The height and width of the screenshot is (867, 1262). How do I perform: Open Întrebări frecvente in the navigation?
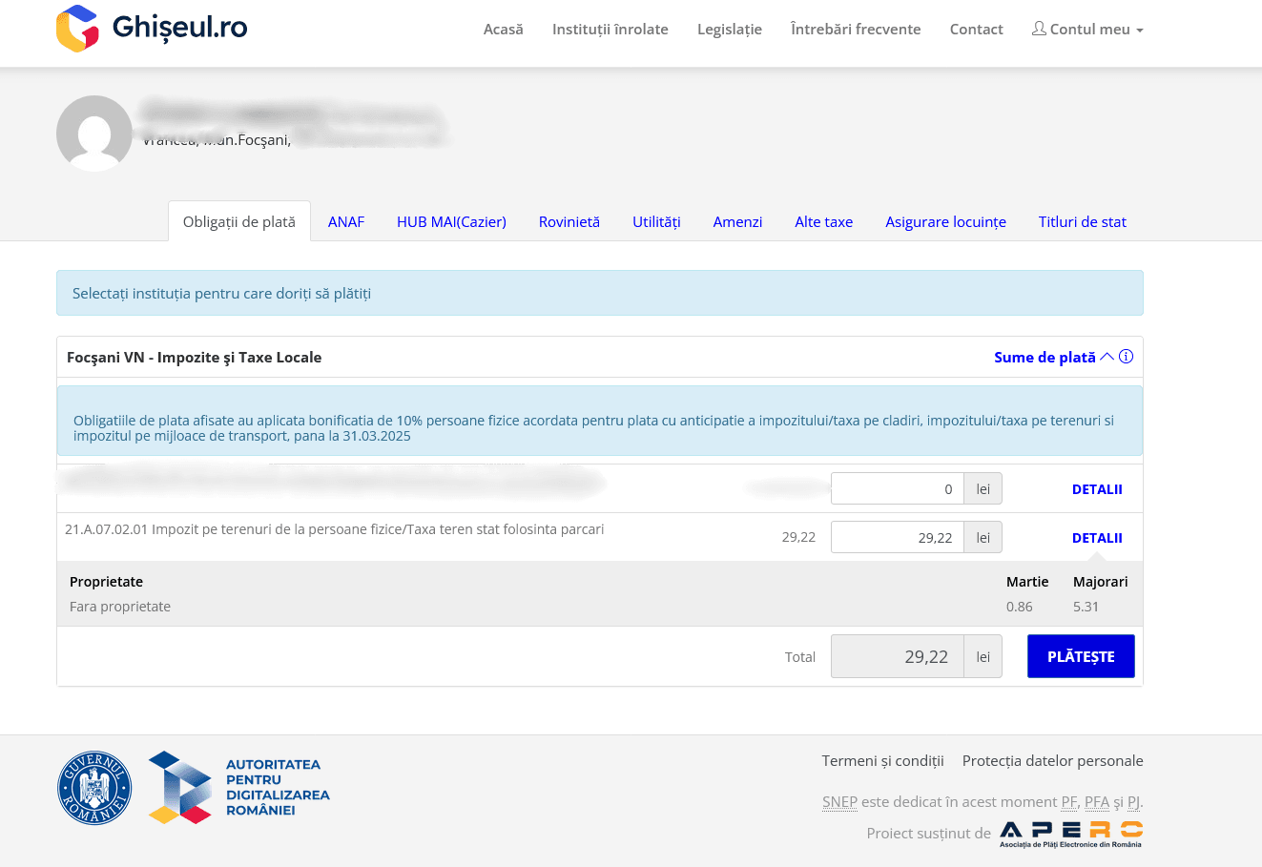pos(856,30)
